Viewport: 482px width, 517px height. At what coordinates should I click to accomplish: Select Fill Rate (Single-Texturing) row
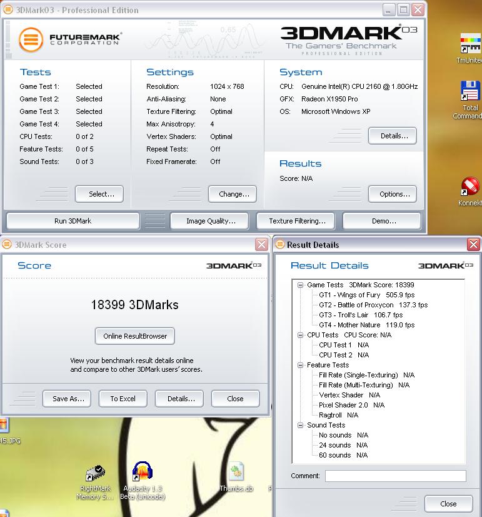tap(366, 375)
